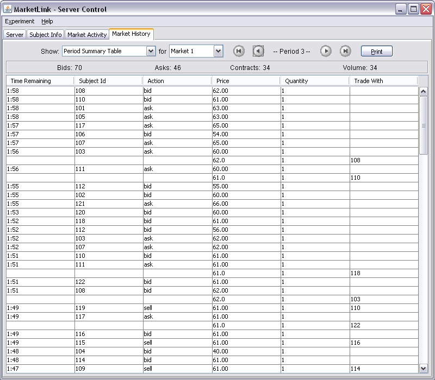Maximize the MarketLink window

coord(413,9)
